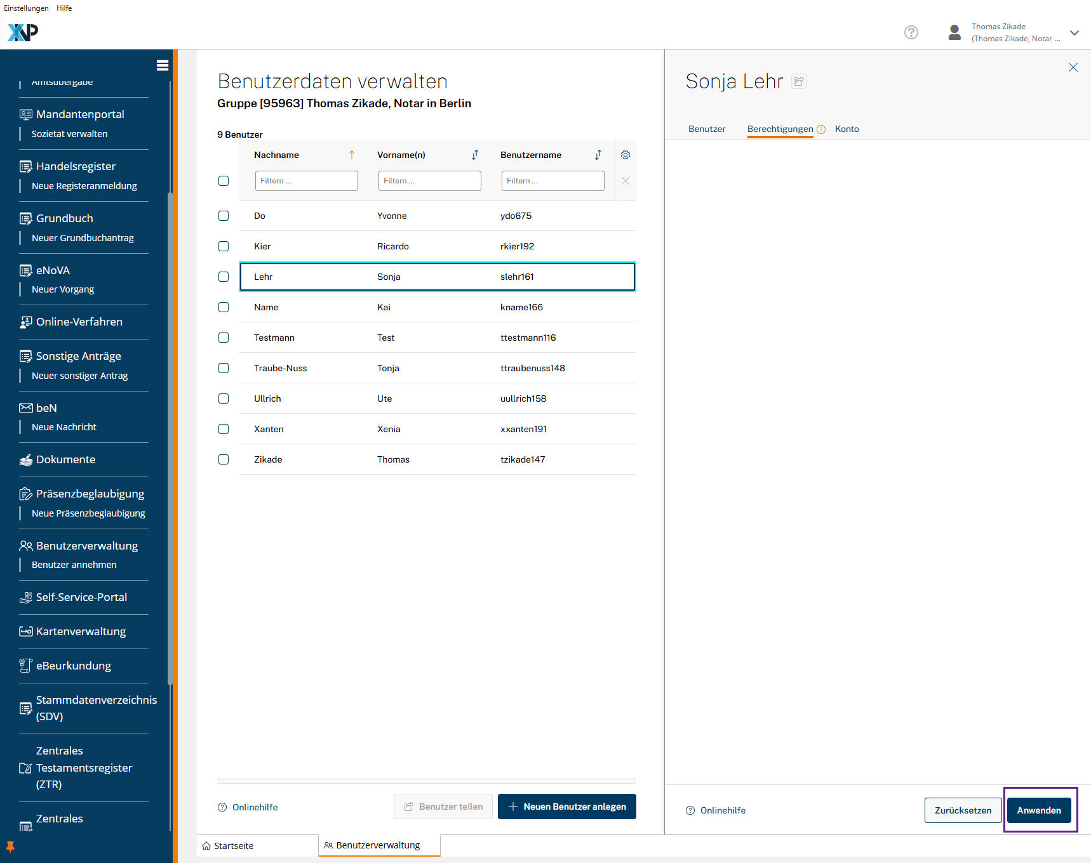
Task: Open Kartenverwaltung from the sidebar
Action: [81, 631]
